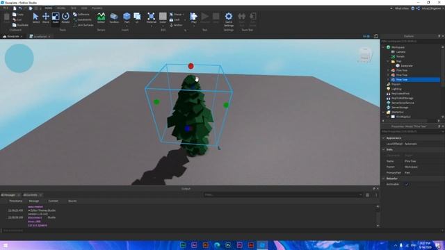The width and height of the screenshot is (445, 250).
Task: Click the Cut command
Action: pos(17,20)
